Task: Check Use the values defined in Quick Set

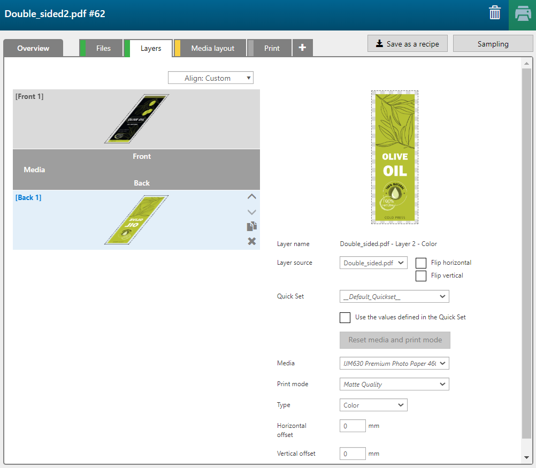Action: point(345,317)
